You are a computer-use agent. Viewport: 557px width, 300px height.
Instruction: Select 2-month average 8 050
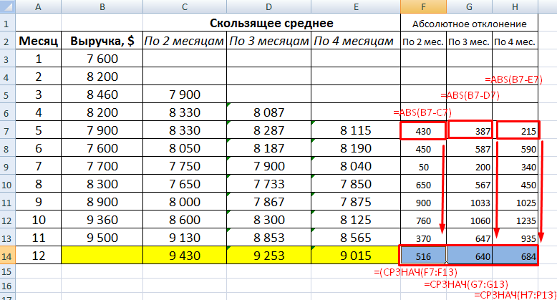tap(185, 148)
